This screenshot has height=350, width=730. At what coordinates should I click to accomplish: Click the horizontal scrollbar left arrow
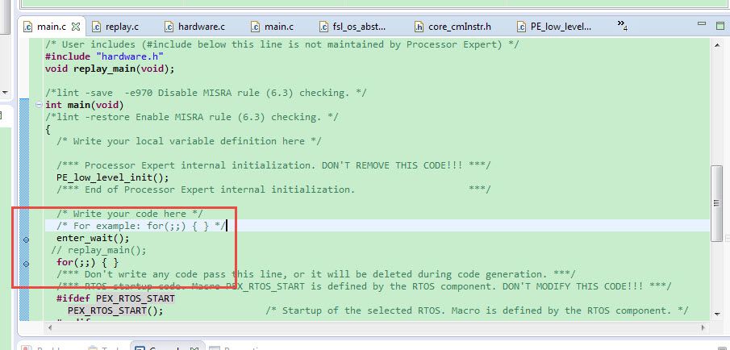pos(49,328)
